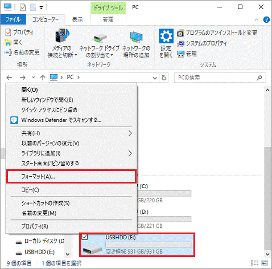Choose 以前のバージョンの復元(V)
This screenshot has height=269, width=272.
(x=71, y=144)
